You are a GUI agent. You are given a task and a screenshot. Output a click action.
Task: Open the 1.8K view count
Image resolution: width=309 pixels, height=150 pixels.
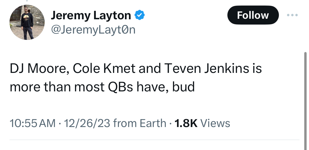click(x=186, y=123)
